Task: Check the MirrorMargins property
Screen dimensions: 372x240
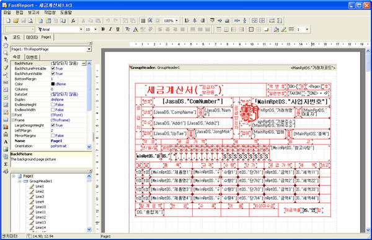Action: (x=53, y=136)
